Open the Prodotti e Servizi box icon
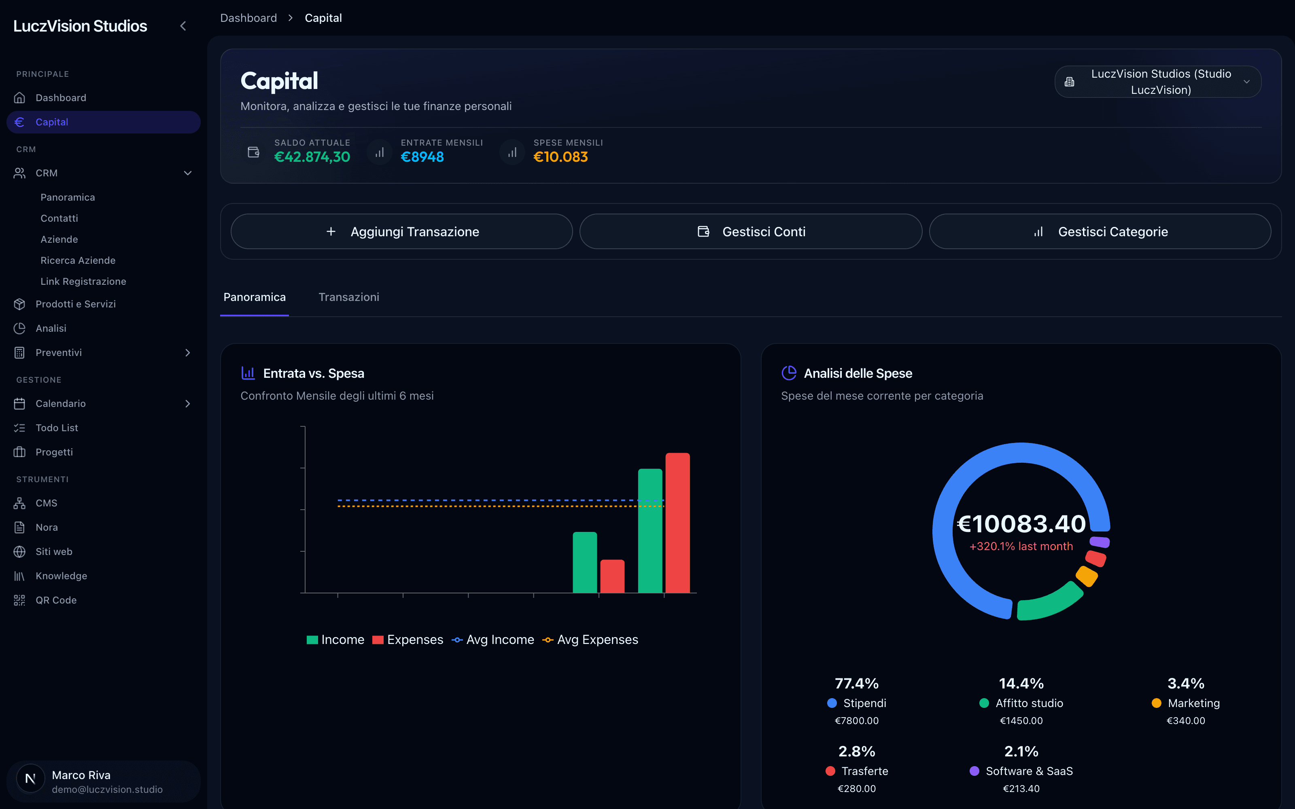This screenshot has width=1295, height=809. point(20,304)
